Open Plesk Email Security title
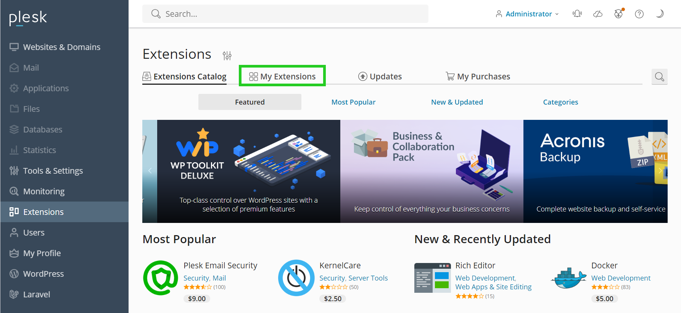681x313 pixels. coord(221,265)
